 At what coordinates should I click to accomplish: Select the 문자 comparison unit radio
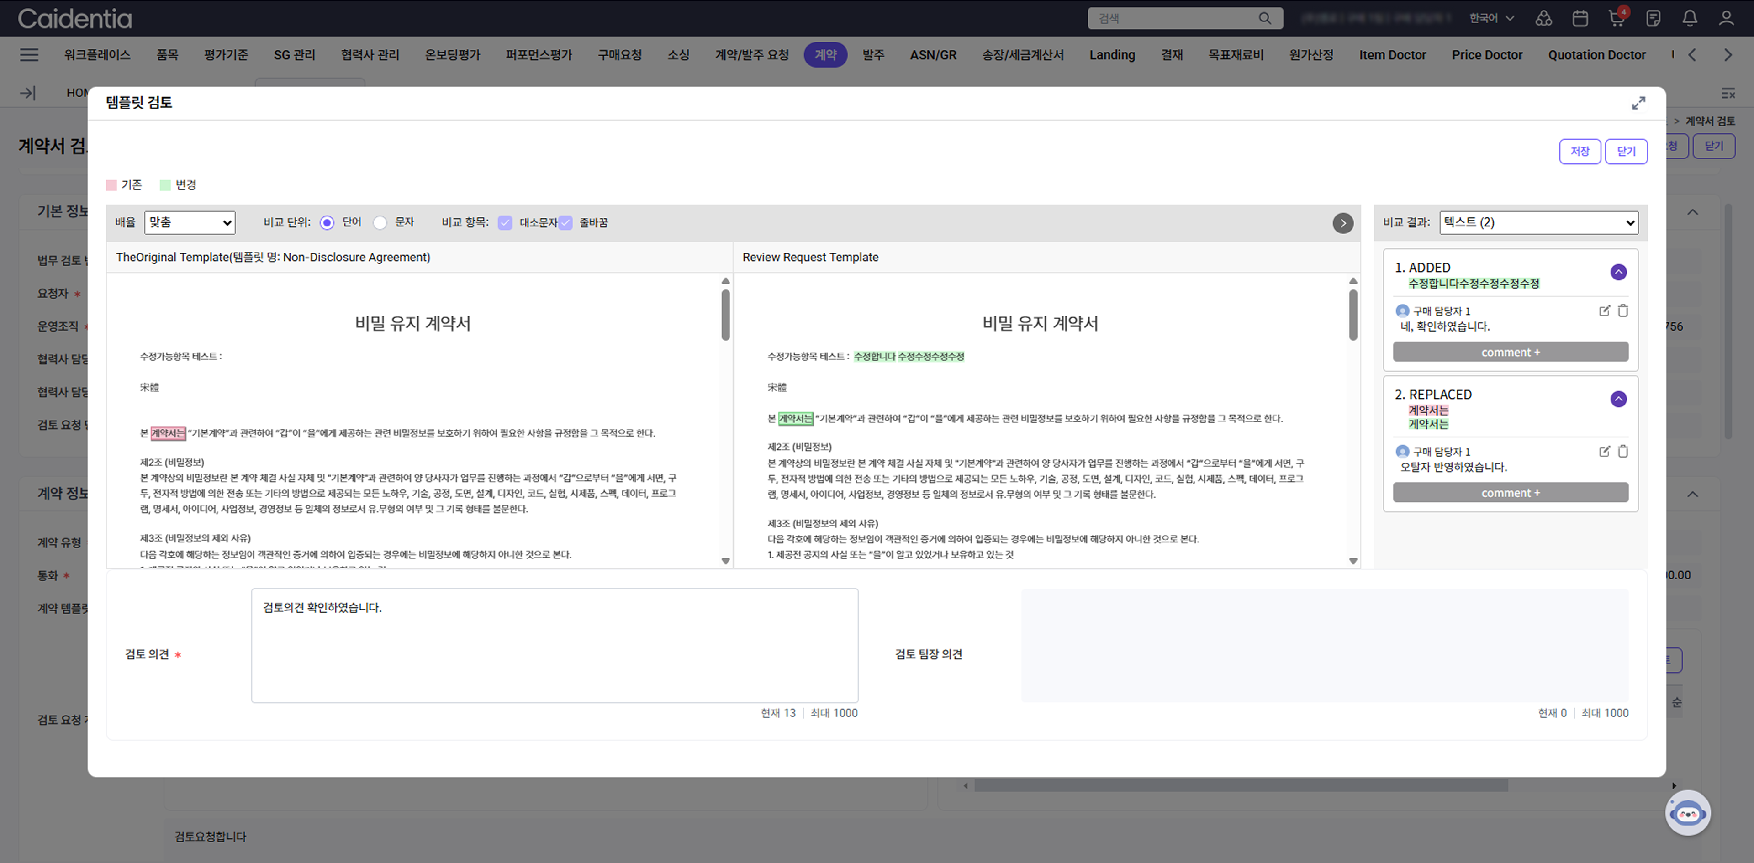[380, 223]
